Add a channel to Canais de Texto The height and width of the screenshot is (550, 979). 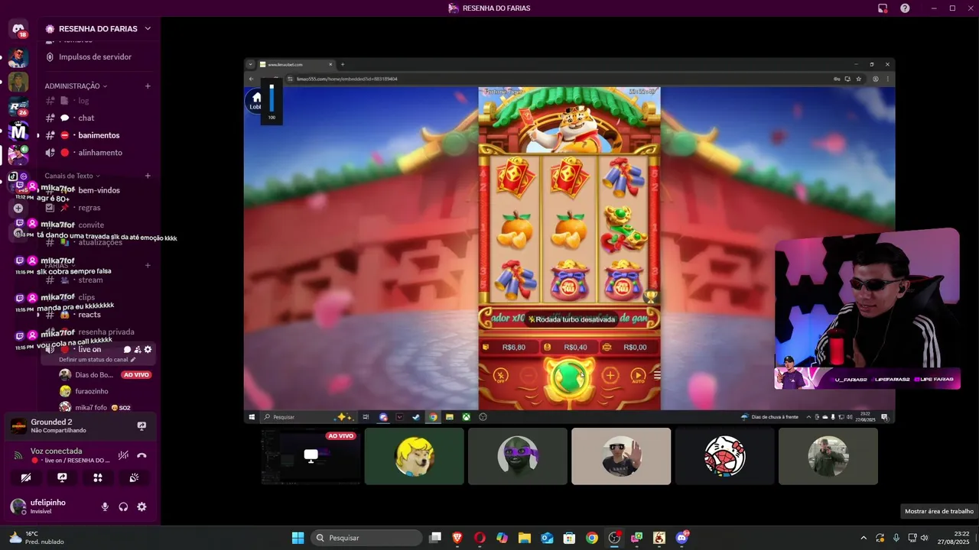pyautogui.click(x=148, y=176)
